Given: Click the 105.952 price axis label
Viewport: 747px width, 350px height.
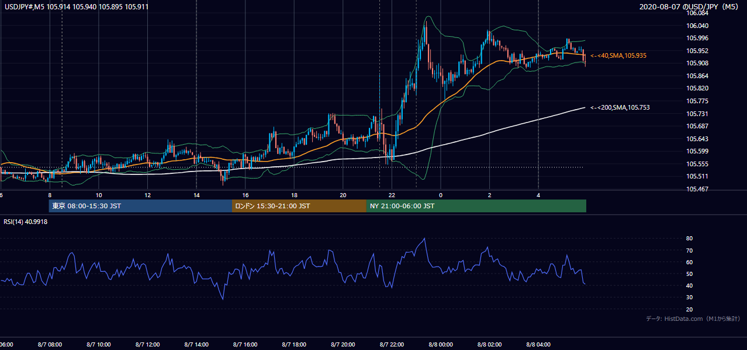Looking at the screenshot, I should (697, 51).
